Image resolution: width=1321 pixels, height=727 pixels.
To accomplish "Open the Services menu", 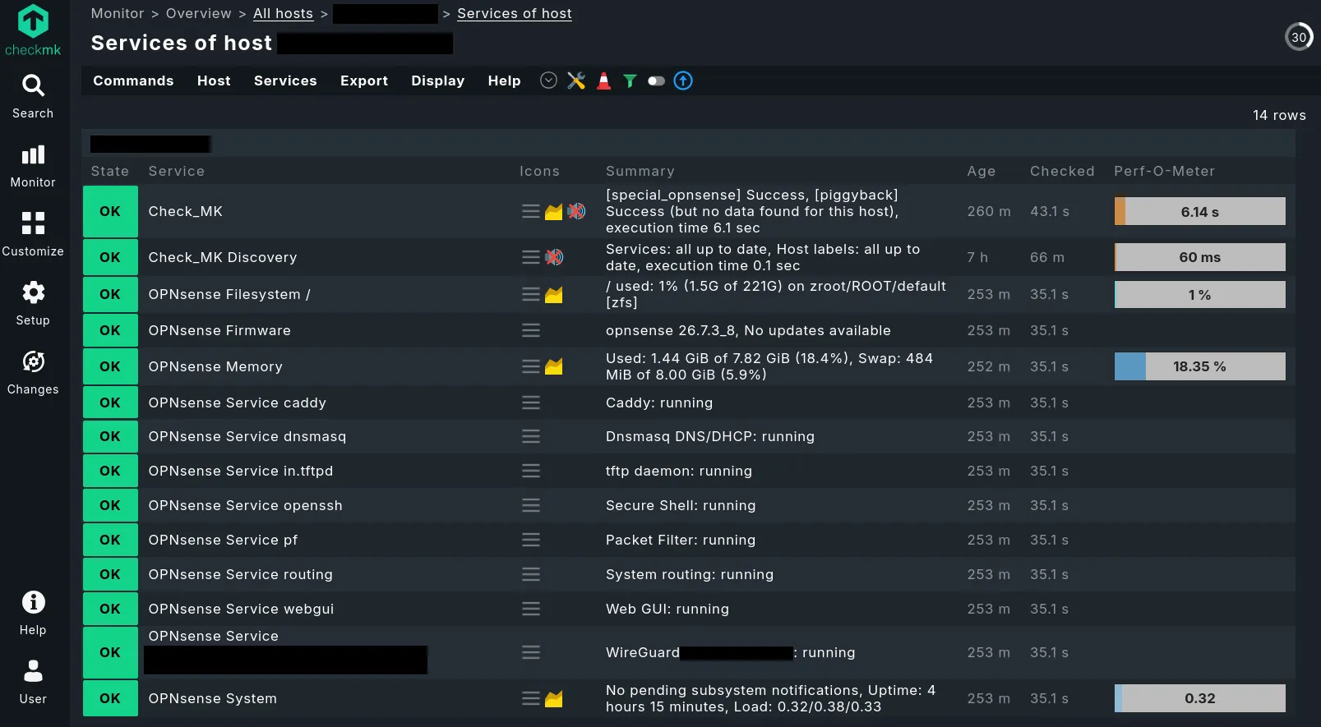I will [285, 81].
